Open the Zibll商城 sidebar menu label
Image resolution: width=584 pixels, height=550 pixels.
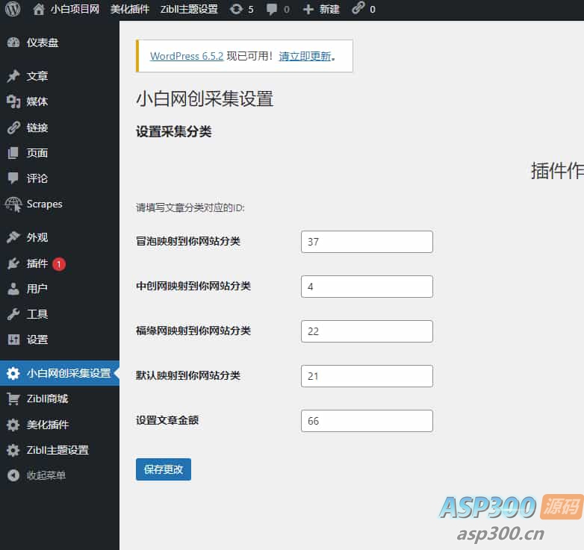(x=47, y=399)
